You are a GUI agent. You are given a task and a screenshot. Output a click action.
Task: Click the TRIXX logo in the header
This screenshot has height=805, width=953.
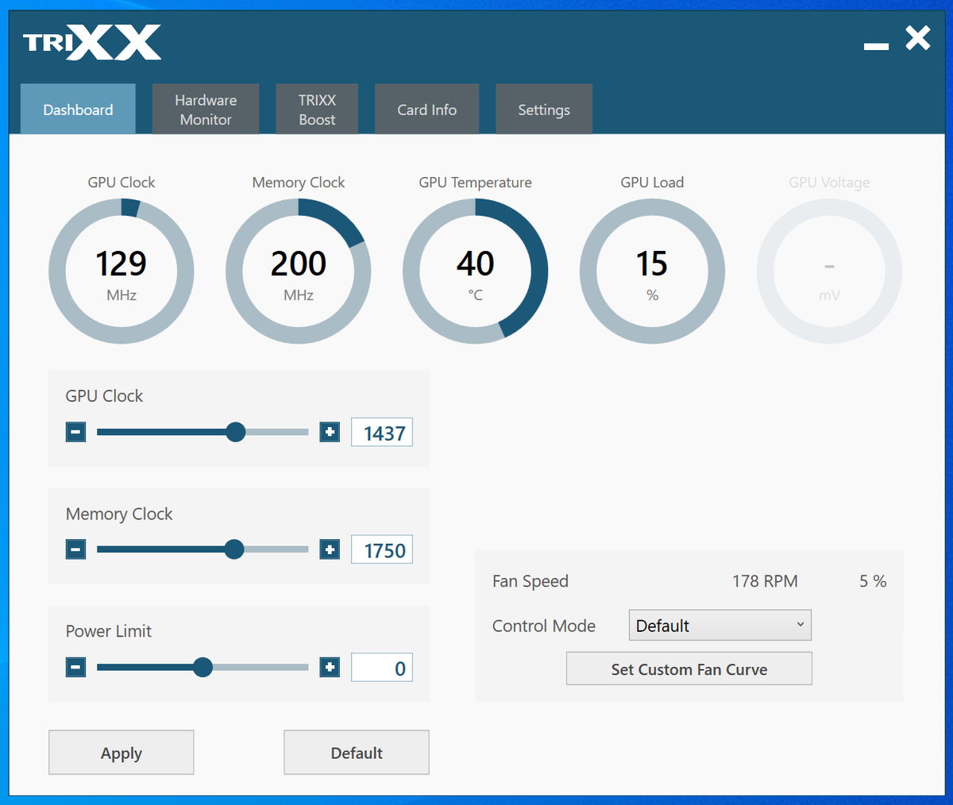click(91, 42)
